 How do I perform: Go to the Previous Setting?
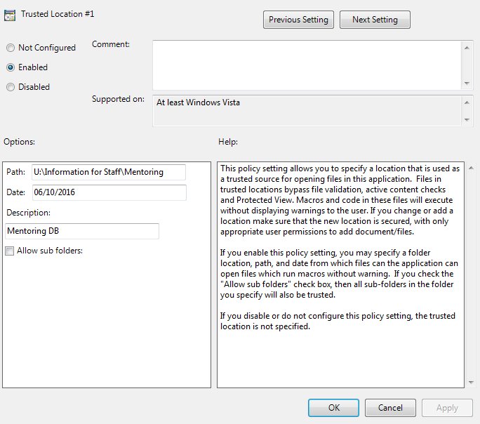coord(298,20)
